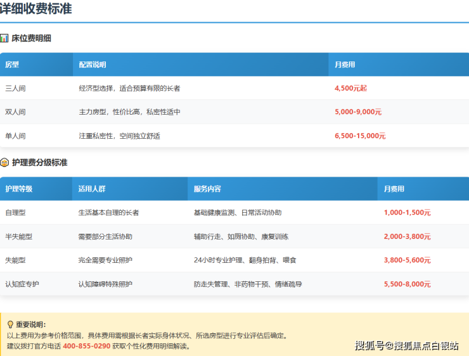
Task: Select the 房型 column header
Action: click(x=12, y=65)
